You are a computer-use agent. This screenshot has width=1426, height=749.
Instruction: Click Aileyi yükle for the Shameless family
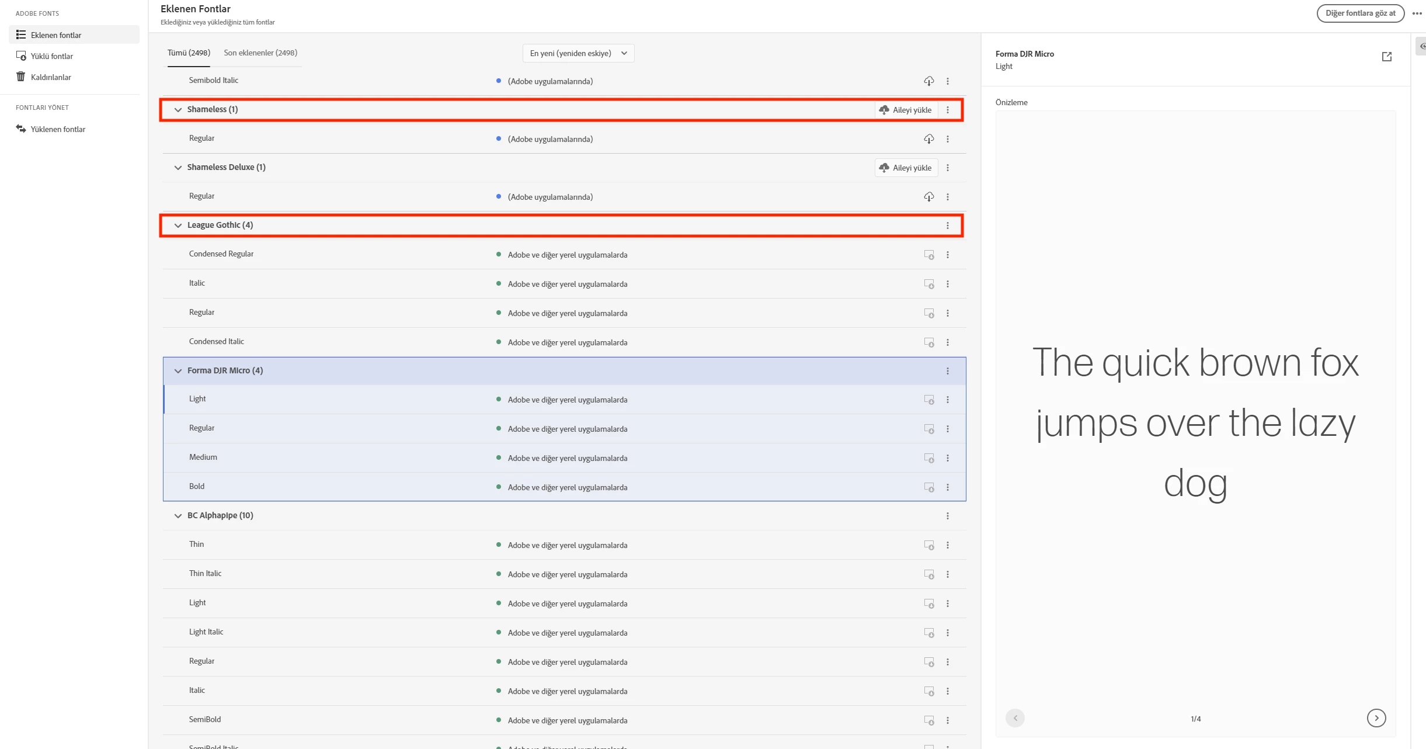pos(906,110)
